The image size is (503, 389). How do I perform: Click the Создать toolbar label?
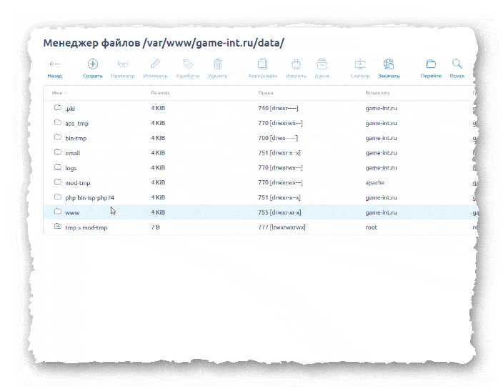coord(93,76)
